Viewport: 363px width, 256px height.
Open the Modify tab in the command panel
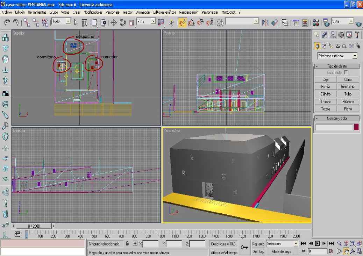pyautogui.click(x=325, y=35)
